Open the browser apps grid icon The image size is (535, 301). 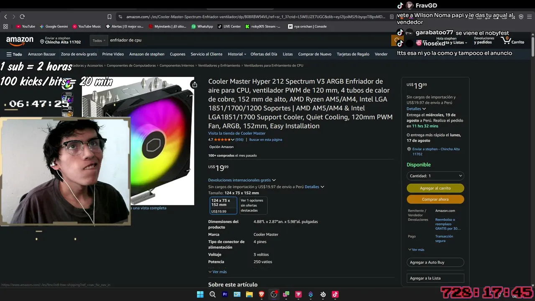click(x=5, y=26)
